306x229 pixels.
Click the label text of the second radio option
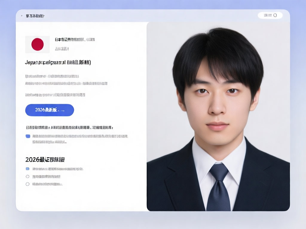[46, 177]
